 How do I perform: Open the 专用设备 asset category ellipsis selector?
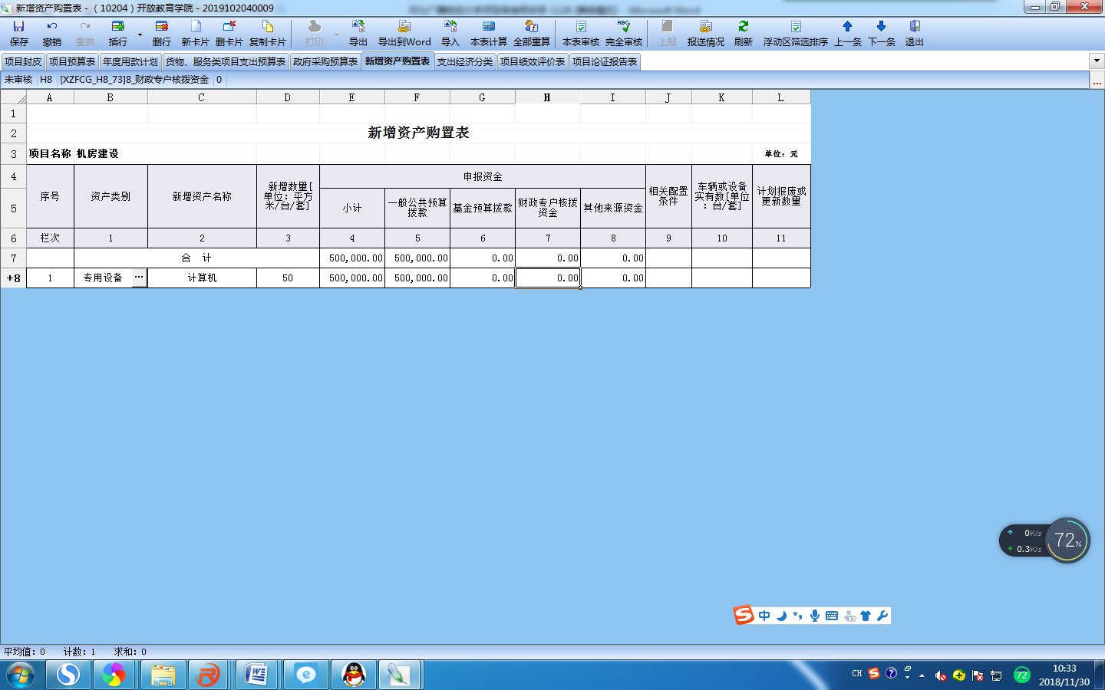point(139,278)
